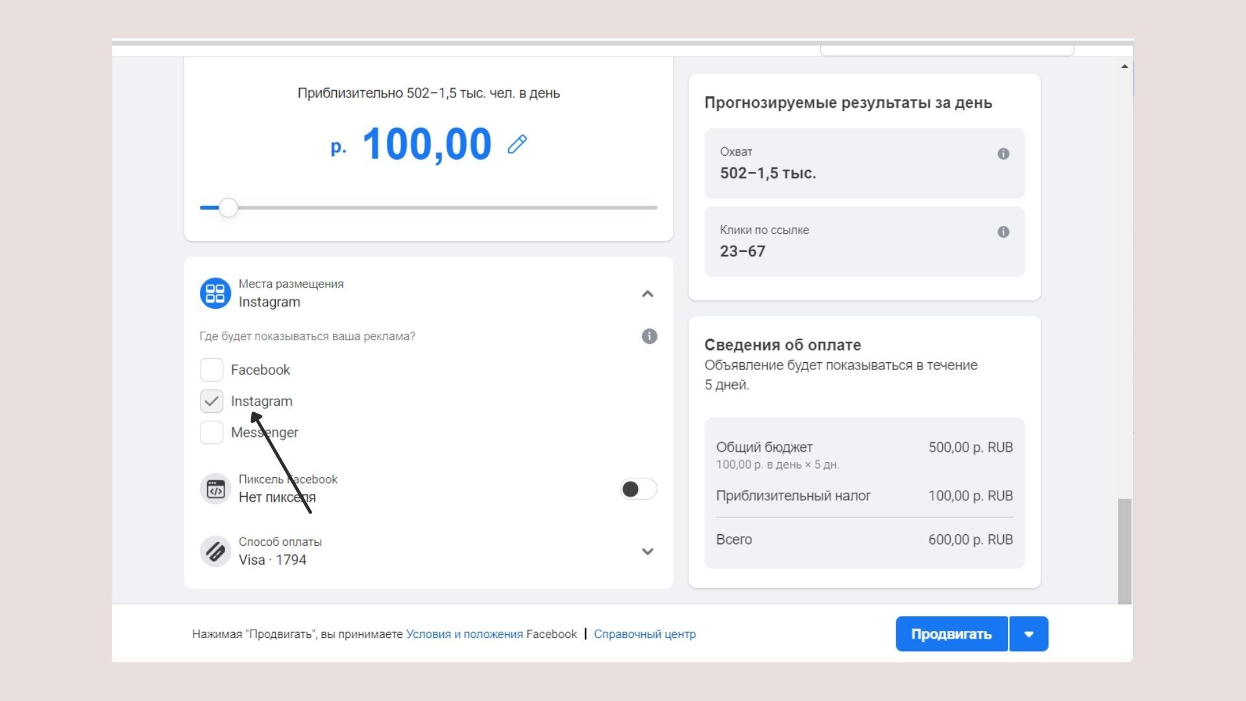The image size is (1246, 701).
Task: Open dropdown arrow next to Продвигать
Action: [1029, 634]
